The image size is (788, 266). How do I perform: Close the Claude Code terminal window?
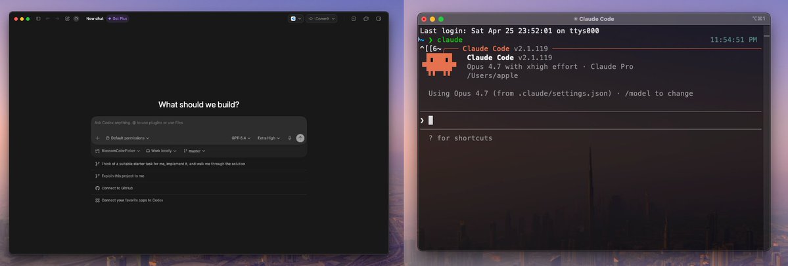click(x=424, y=19)
